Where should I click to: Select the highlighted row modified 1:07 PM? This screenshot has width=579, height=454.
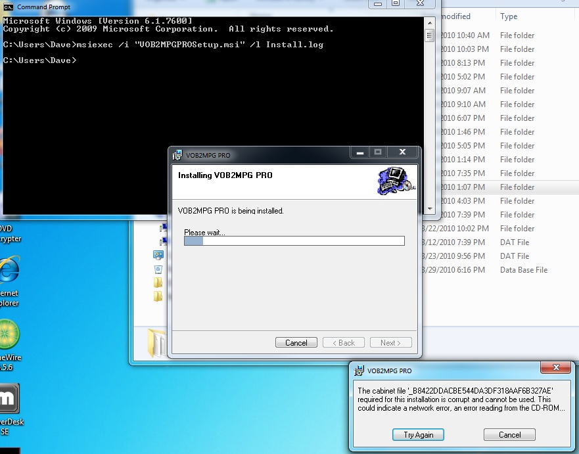(509, 187)
